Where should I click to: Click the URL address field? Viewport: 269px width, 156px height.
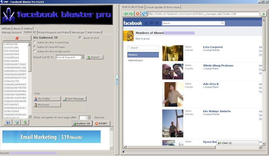point(203,14)
